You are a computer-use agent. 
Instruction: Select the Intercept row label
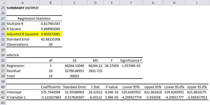pyautogui.click(x=23, y=92)
